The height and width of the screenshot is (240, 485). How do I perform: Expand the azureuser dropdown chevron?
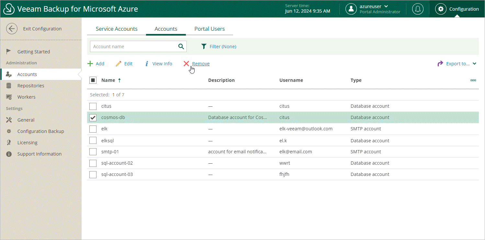pyautogui.click(x=386, y=6)
